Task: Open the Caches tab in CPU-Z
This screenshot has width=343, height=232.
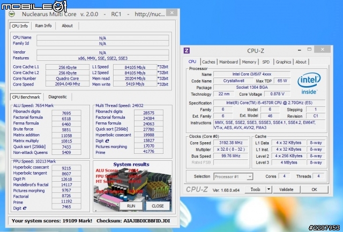Action: tap(208, 62)
